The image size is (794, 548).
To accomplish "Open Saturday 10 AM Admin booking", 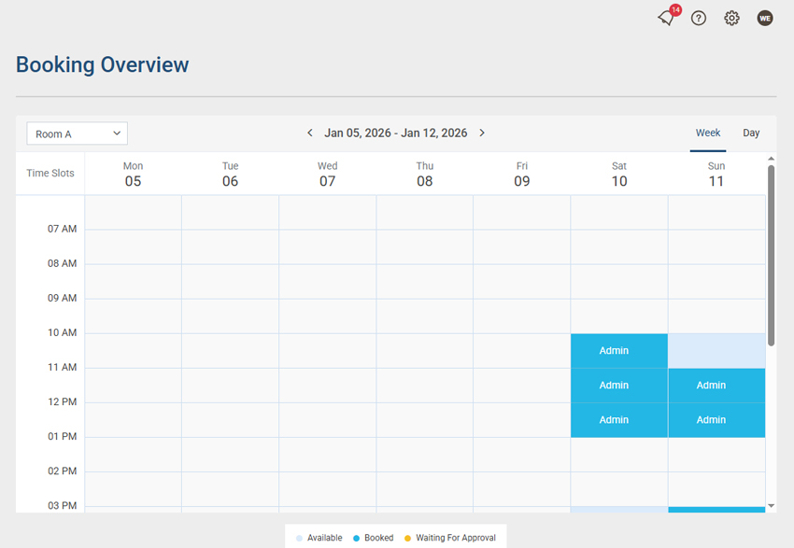I will (x=618, y=351).
